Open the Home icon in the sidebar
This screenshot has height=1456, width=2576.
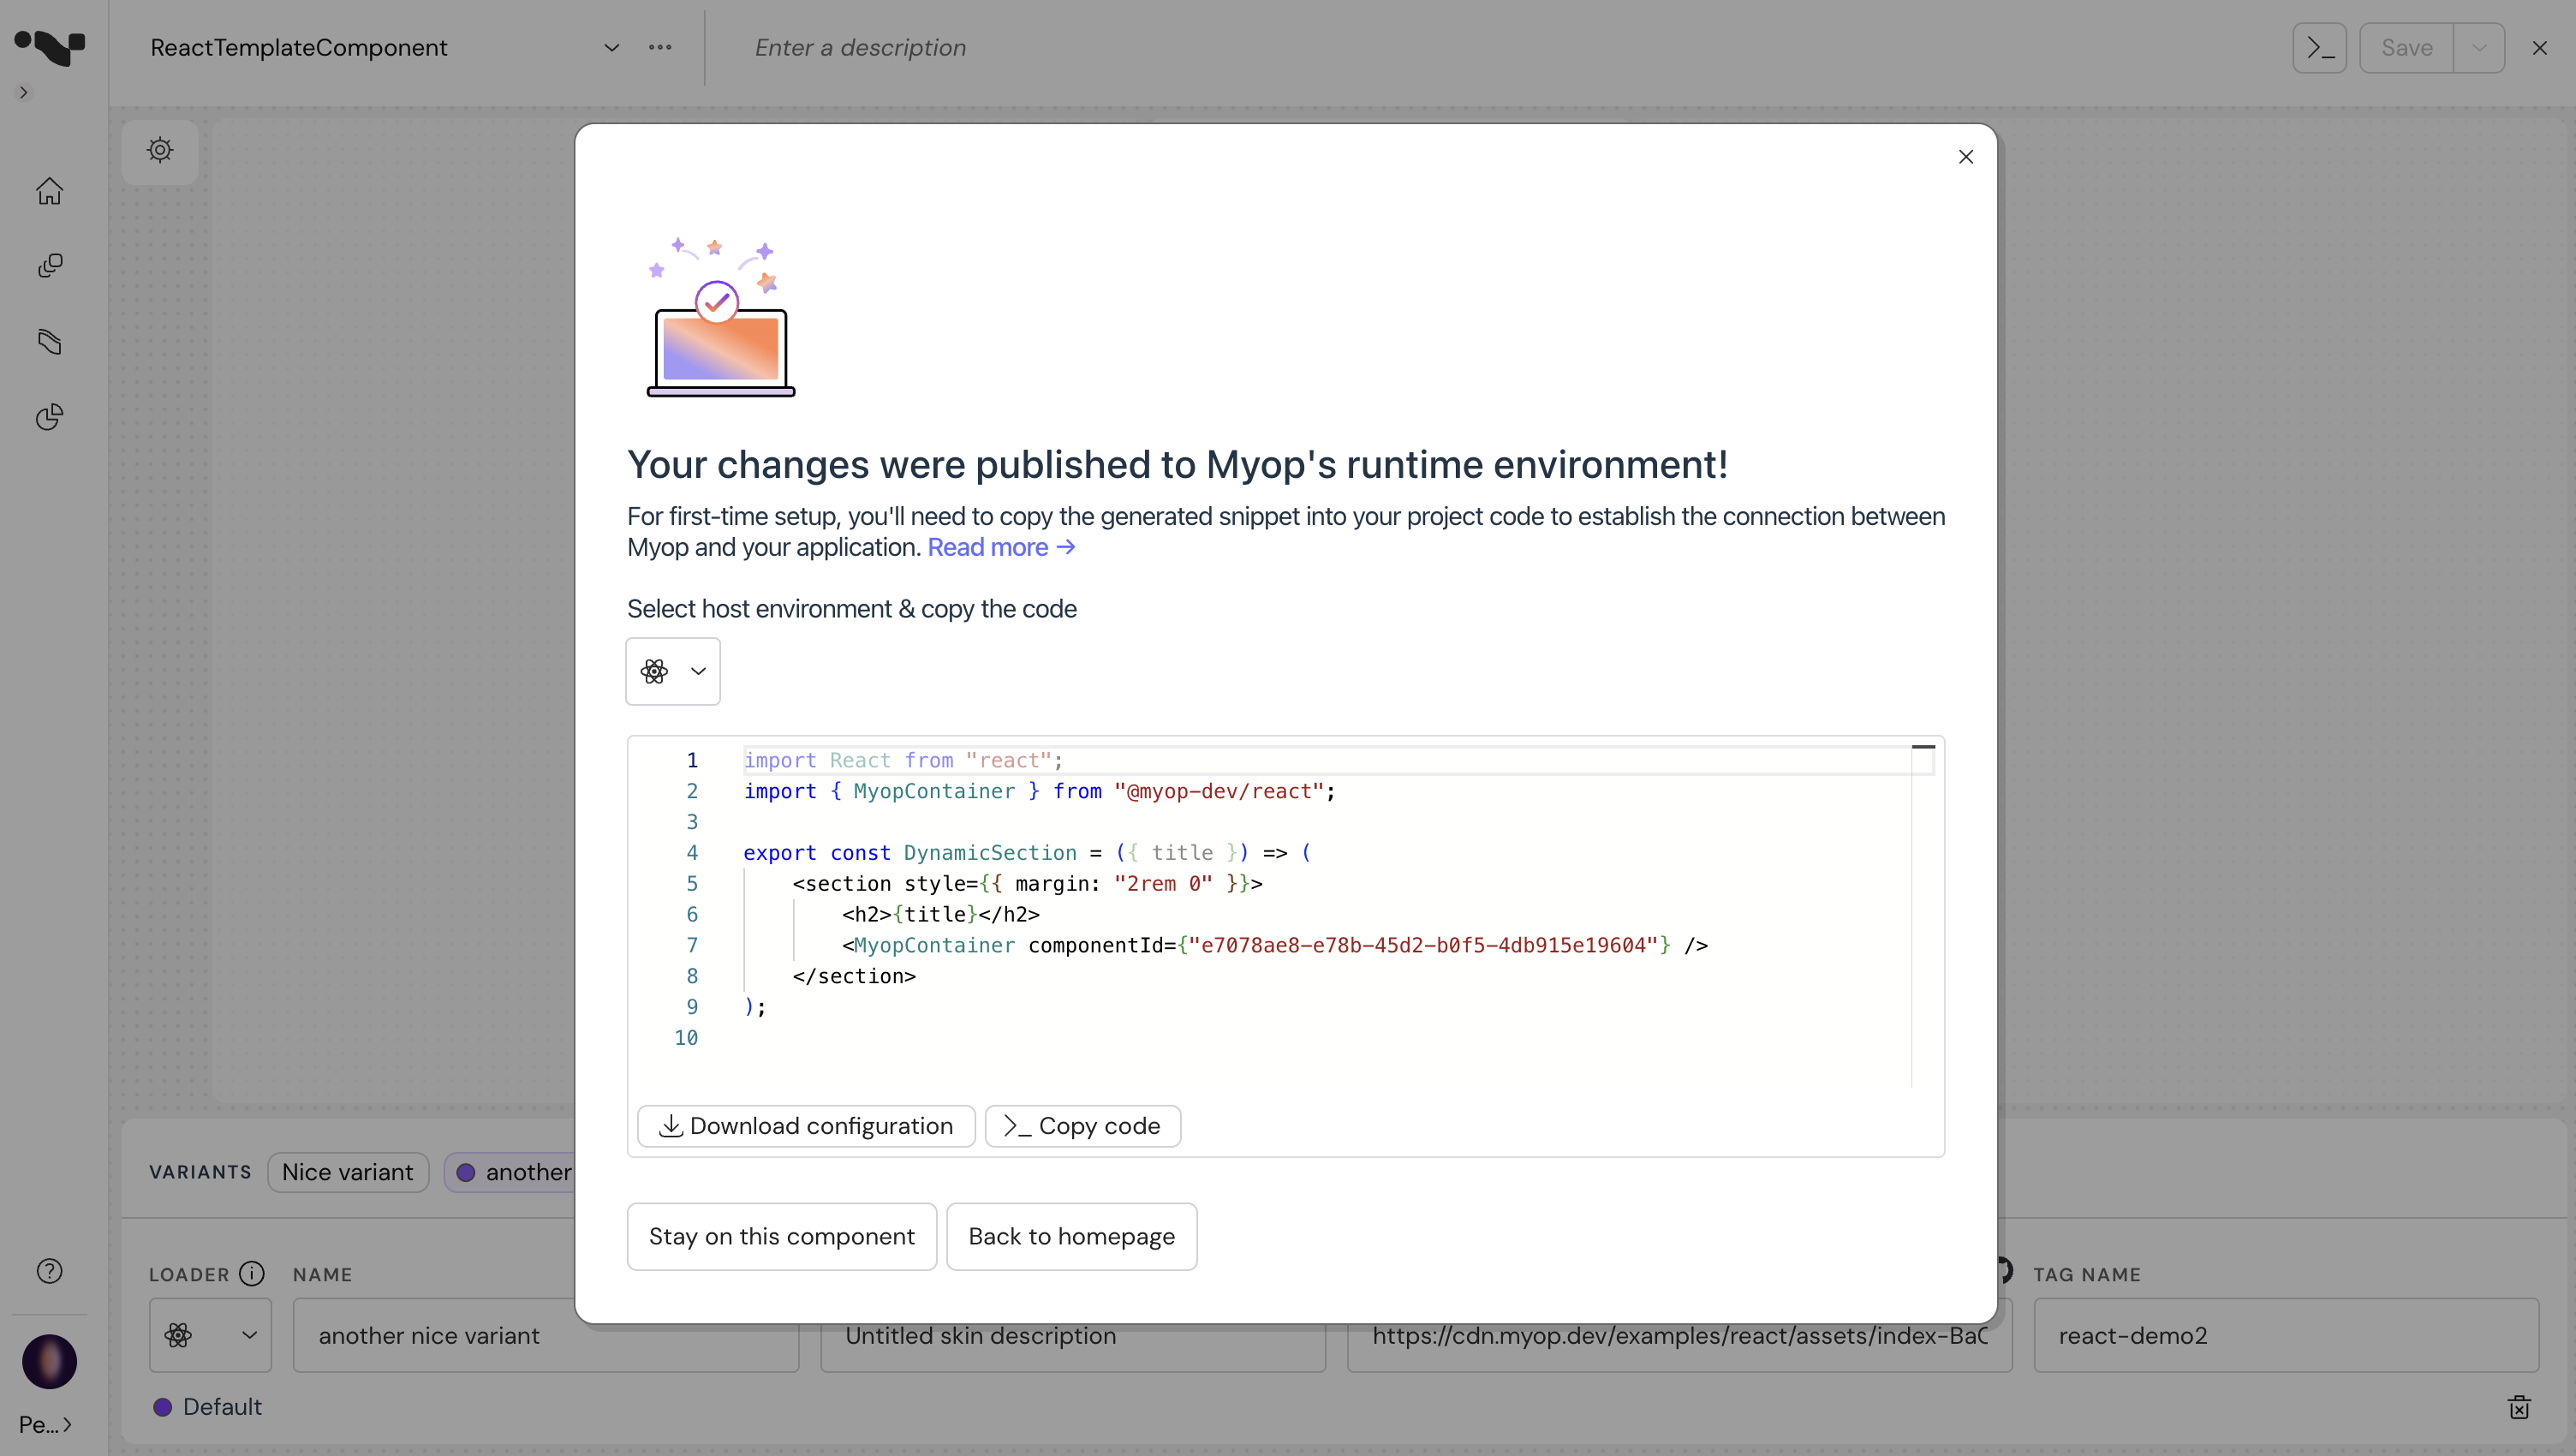49,190
